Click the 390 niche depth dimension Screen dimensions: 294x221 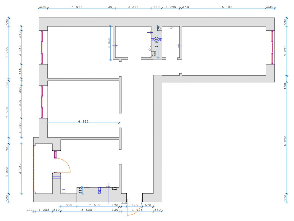[x=81, y=191]
